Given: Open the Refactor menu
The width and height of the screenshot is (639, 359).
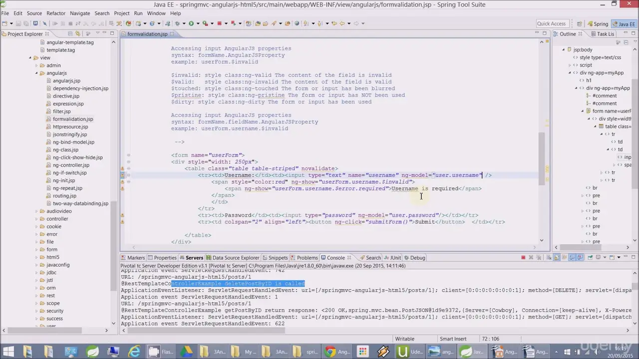Looking at the screenshot, I should [56, 13].
